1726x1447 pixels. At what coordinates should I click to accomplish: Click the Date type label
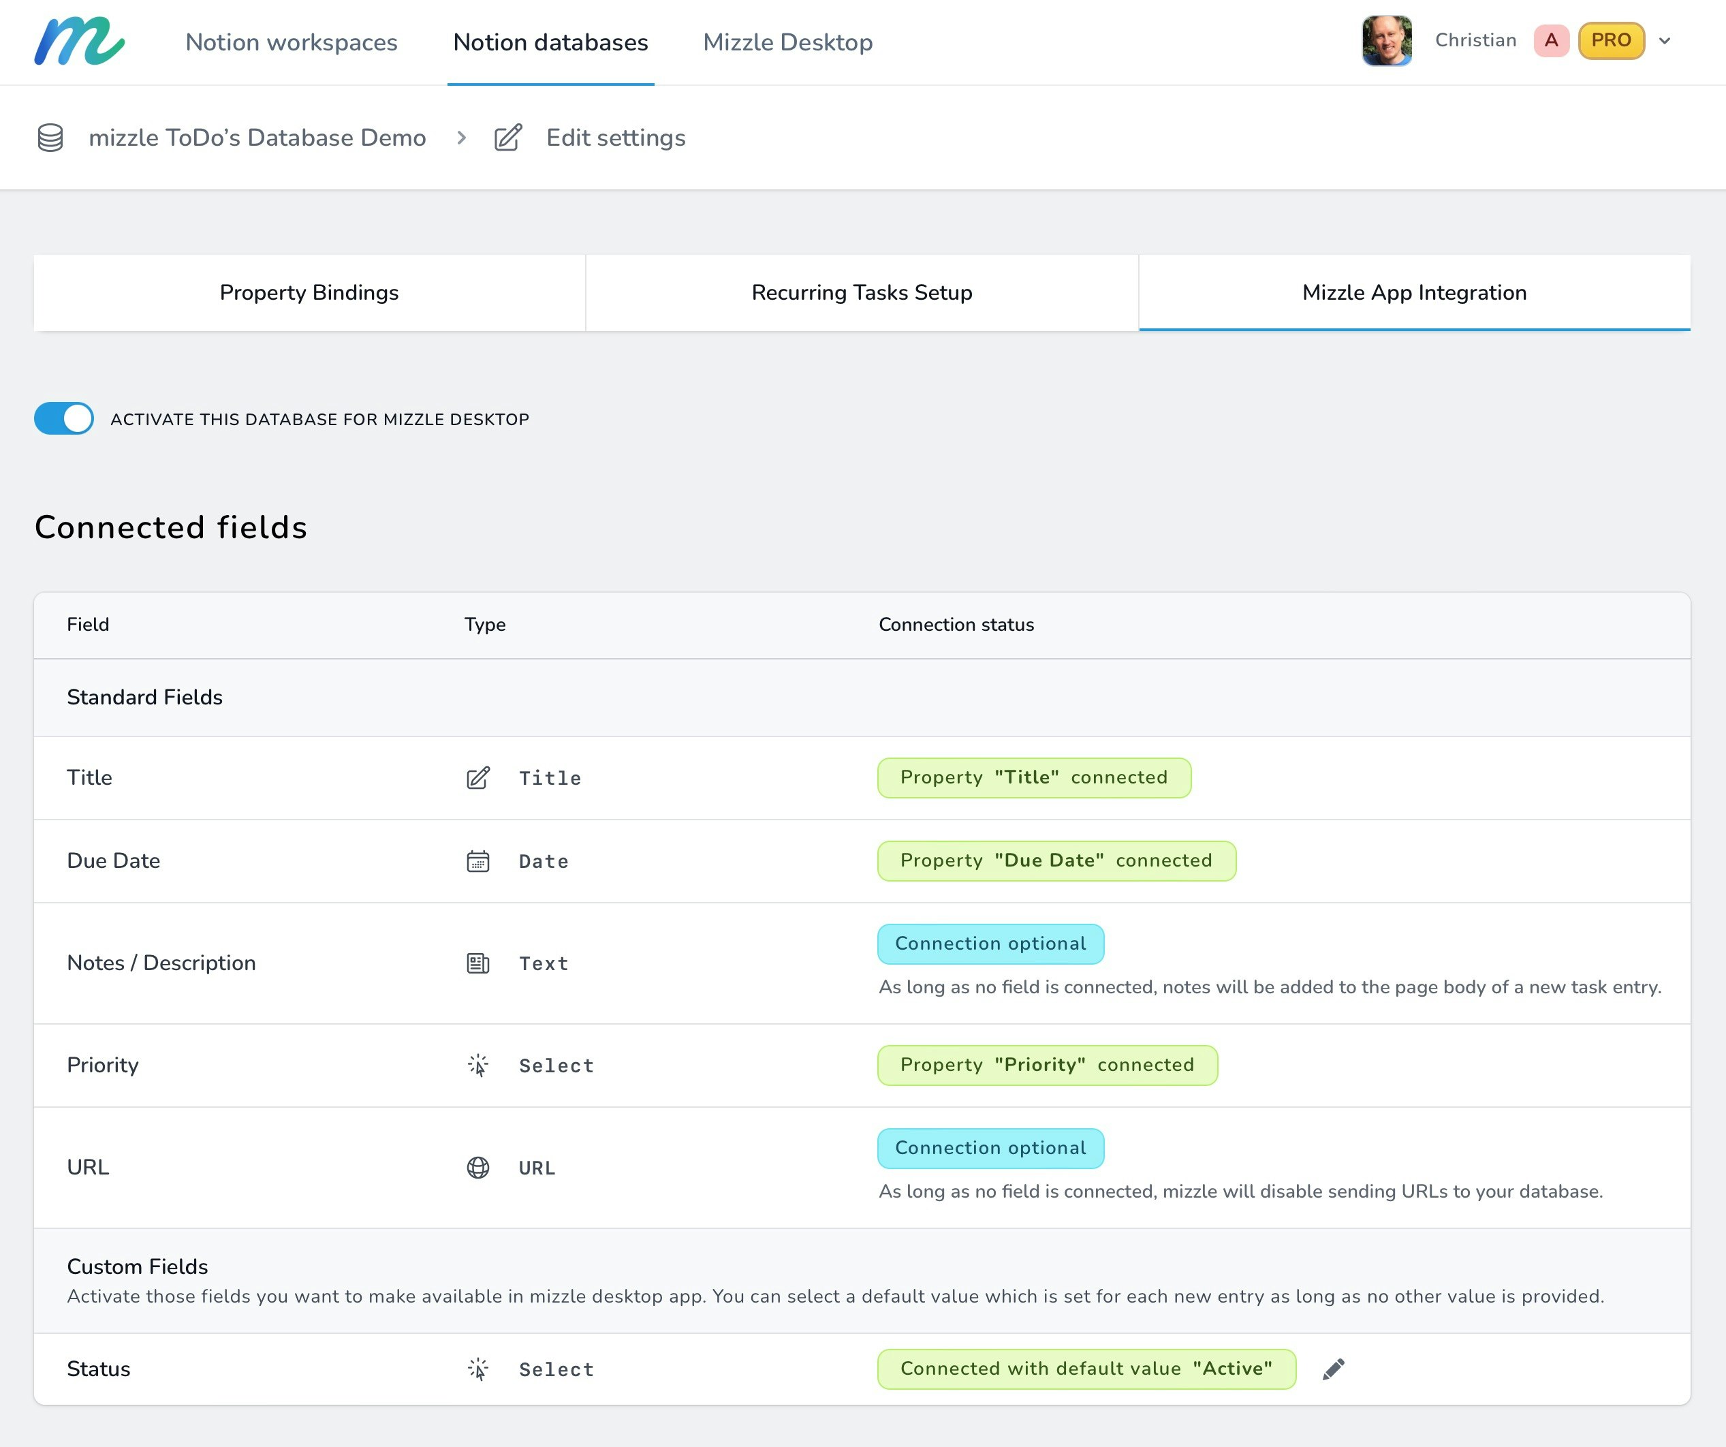(x=544, y=862)
